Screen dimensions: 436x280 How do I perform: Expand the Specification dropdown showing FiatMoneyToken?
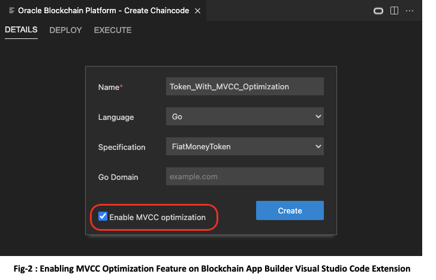click(x=245, y=146)
